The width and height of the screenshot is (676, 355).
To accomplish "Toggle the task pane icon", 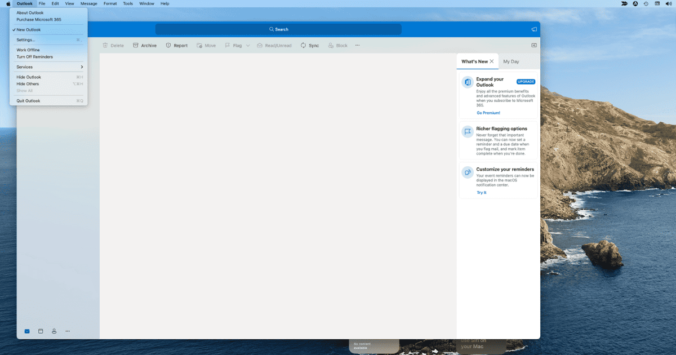I will (533, 46).
